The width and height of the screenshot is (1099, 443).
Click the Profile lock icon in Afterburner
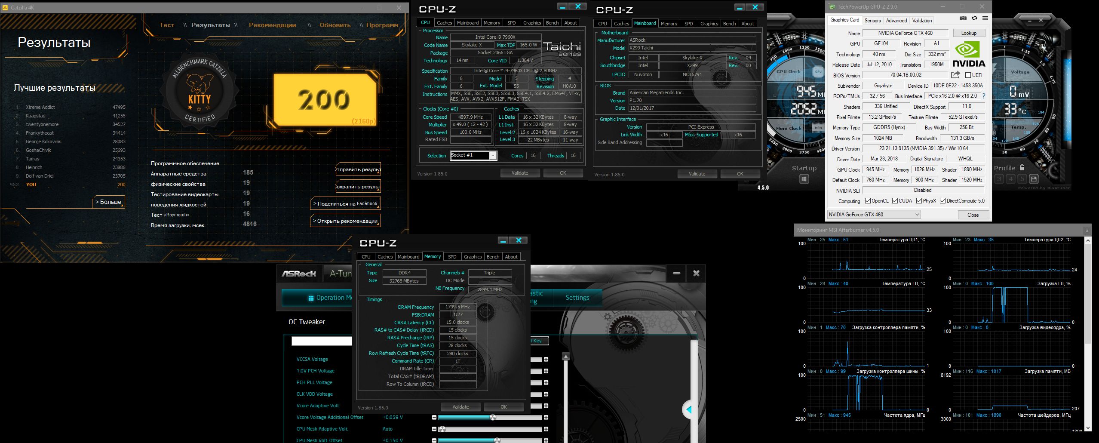tap(1022, 168)
